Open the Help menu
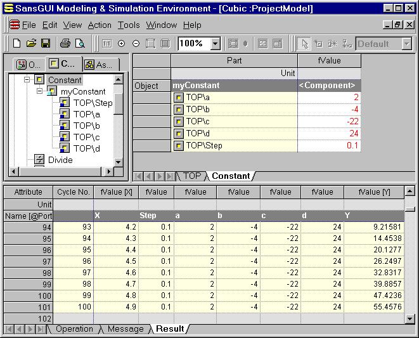 pos(192,25)
